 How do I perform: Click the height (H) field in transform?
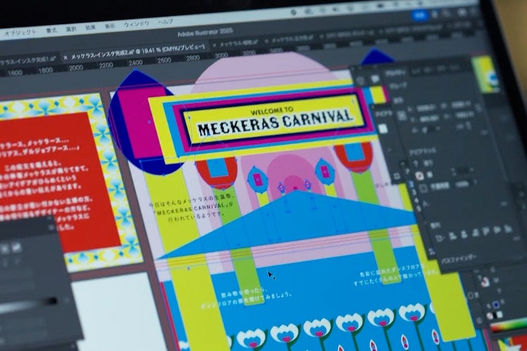pos(464,115)
